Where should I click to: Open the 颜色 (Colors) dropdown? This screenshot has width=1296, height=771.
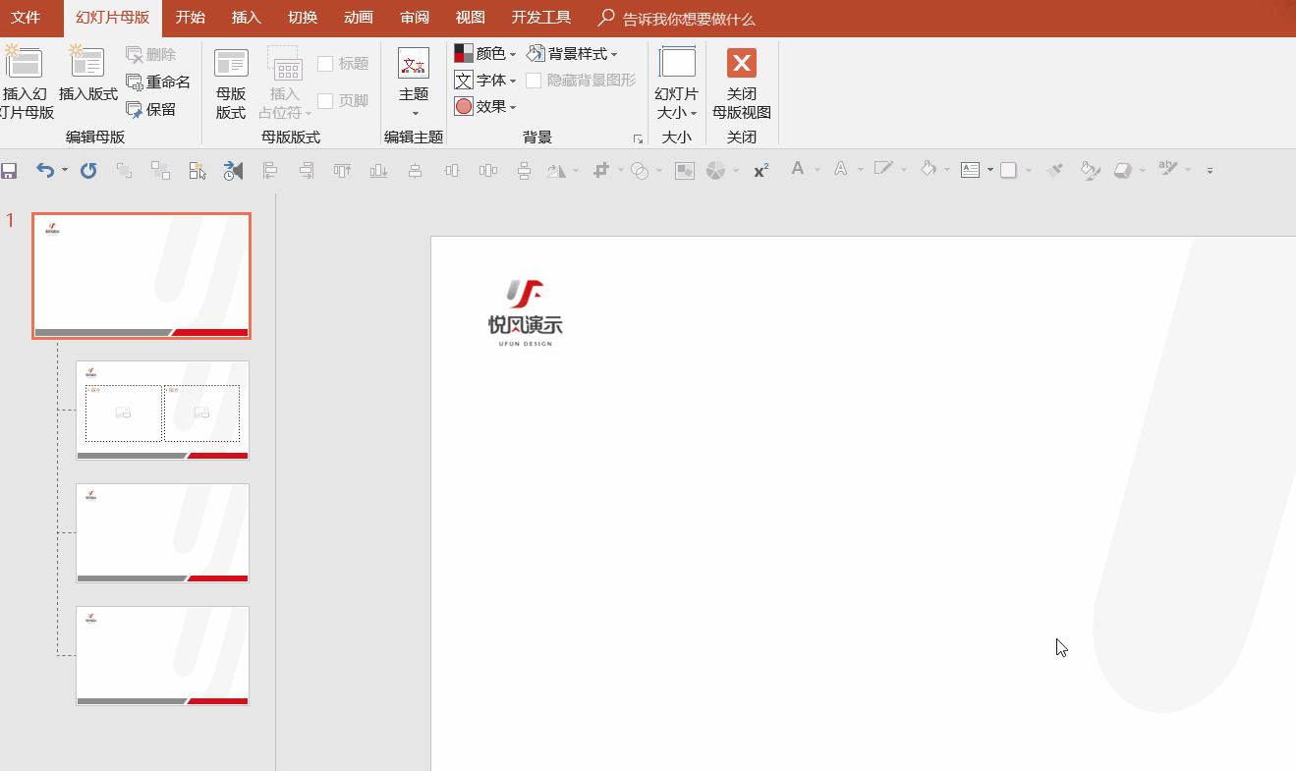[485, 54]
